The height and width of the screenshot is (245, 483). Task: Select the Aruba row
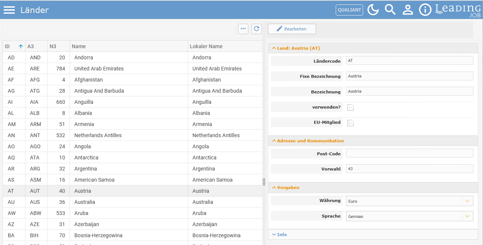(133, 213)
